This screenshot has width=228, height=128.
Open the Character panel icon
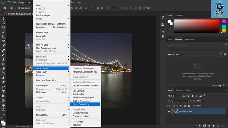(x=163, y=32)
